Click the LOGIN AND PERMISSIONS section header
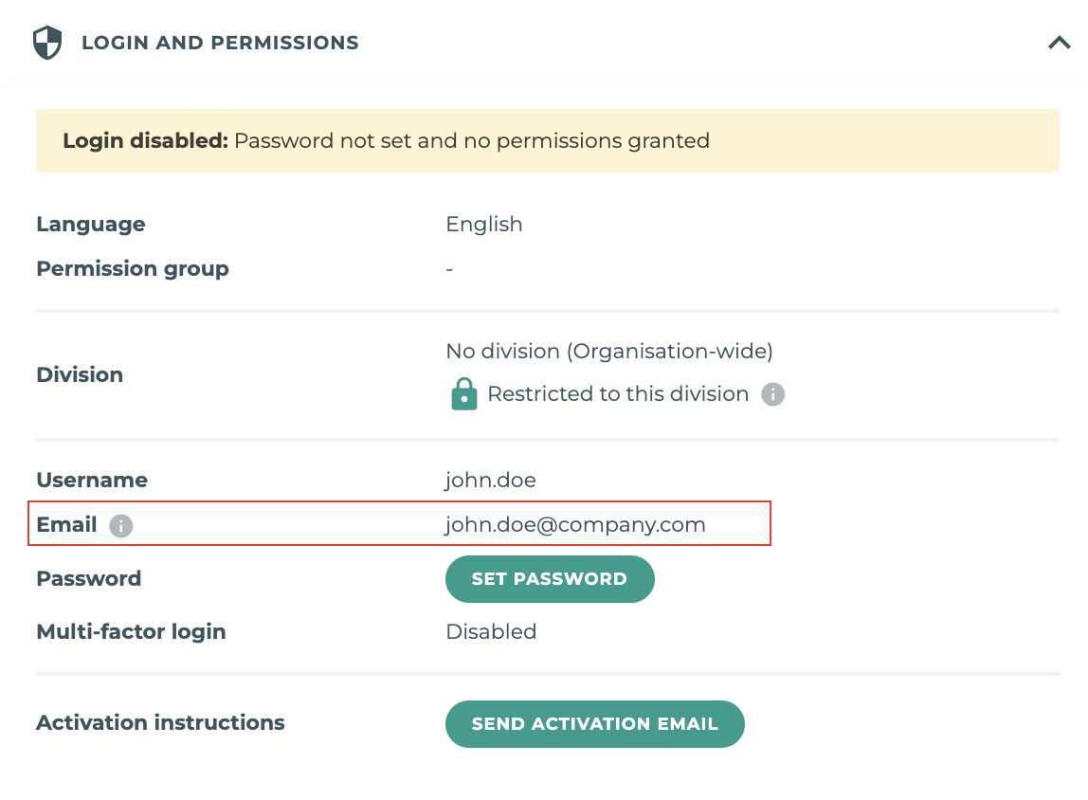The width and height of the screenshot is (1088, 800). 221,43
